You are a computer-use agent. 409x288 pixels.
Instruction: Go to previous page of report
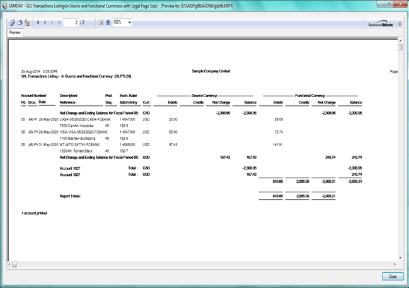[x=45, y=23]
